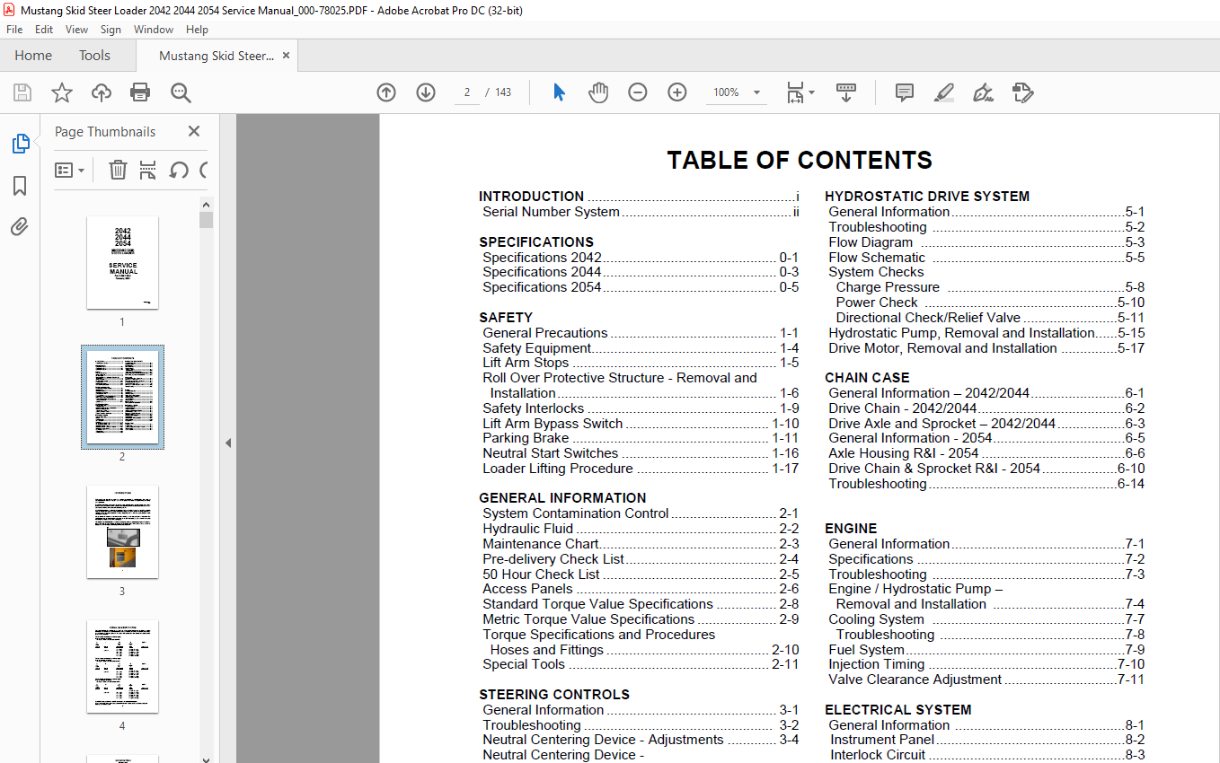Click the Hydraulic Fluid contents entry

[x=641, y=529]
